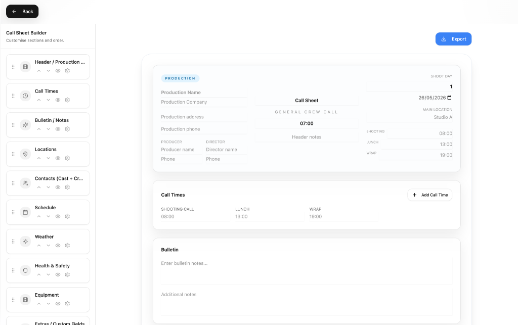Viewport: 518px width, 325px height.
Task: Click the Director name field
Action: (226, 150)
